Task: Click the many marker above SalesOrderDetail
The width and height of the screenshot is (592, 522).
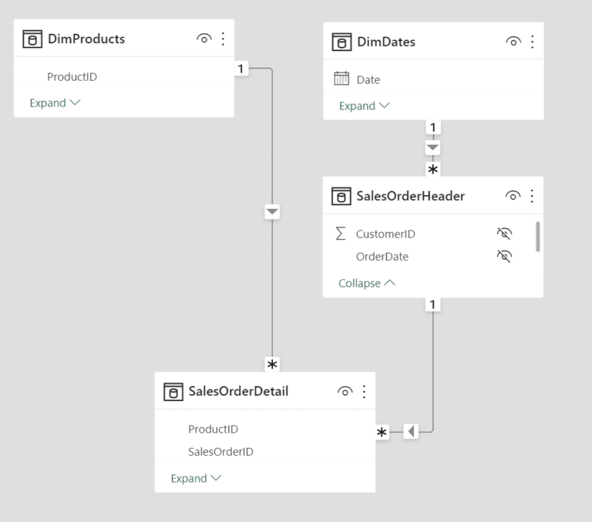Action: coord(272,365)
